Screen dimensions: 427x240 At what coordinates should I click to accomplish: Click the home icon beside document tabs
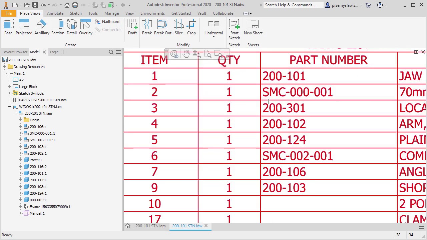pyautogui.click(x=128, y=226)
